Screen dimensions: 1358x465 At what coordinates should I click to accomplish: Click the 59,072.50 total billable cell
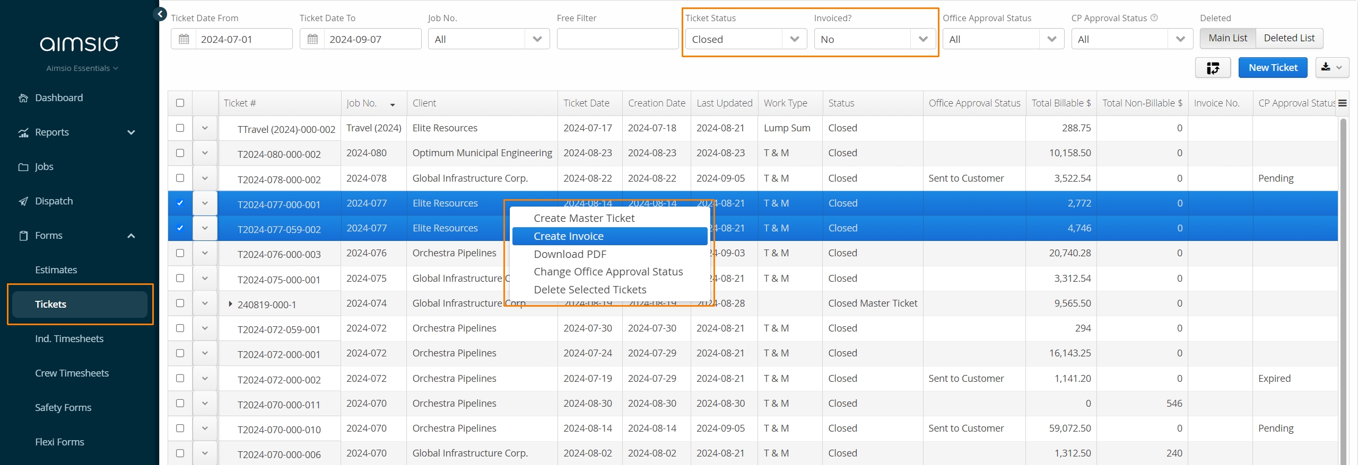click(1061, 428)
